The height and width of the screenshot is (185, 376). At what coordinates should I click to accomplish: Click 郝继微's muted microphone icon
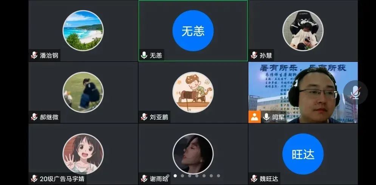point(34,117)
